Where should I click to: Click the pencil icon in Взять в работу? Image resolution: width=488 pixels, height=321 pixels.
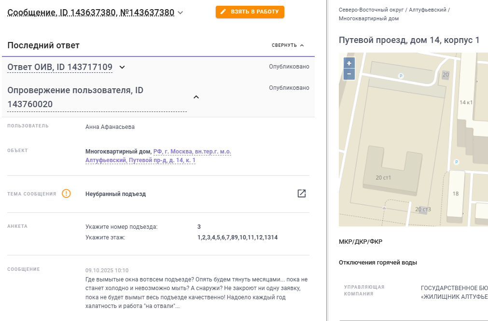click(x=223, y=12)
